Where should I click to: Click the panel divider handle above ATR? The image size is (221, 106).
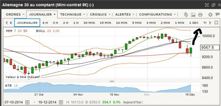pos(112,81)
